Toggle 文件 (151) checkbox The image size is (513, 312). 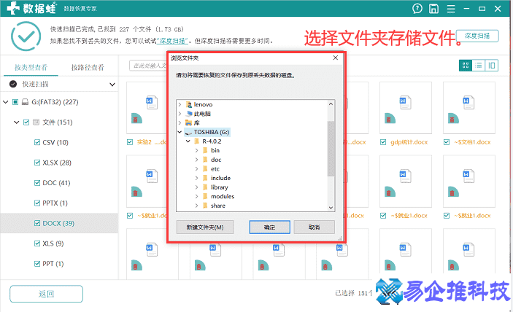tap(26, 122)
